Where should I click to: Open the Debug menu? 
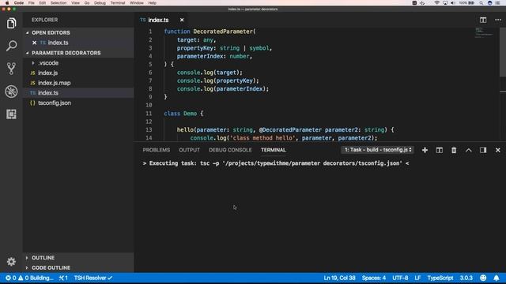[x=100, y=3]
